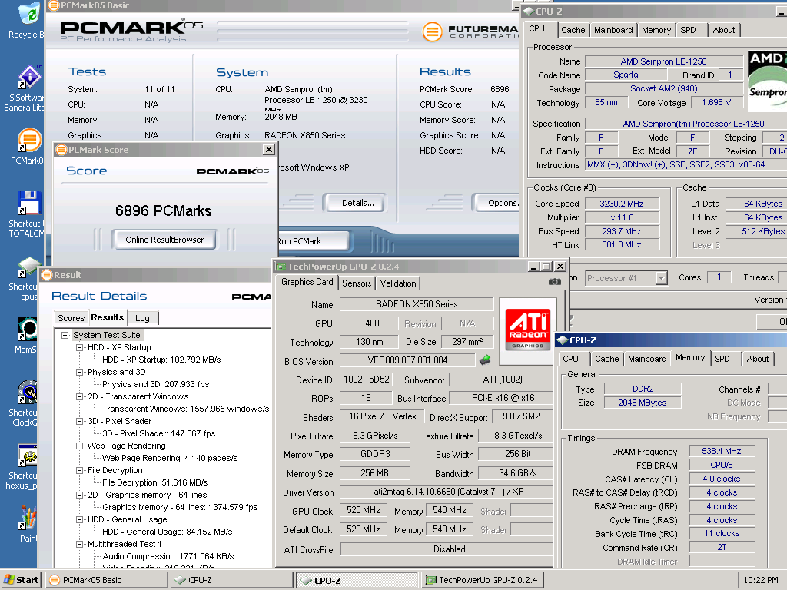Click the ATI CrossFire Disabled field
This screenshot has height=590, width=787.
coord(447,549)
